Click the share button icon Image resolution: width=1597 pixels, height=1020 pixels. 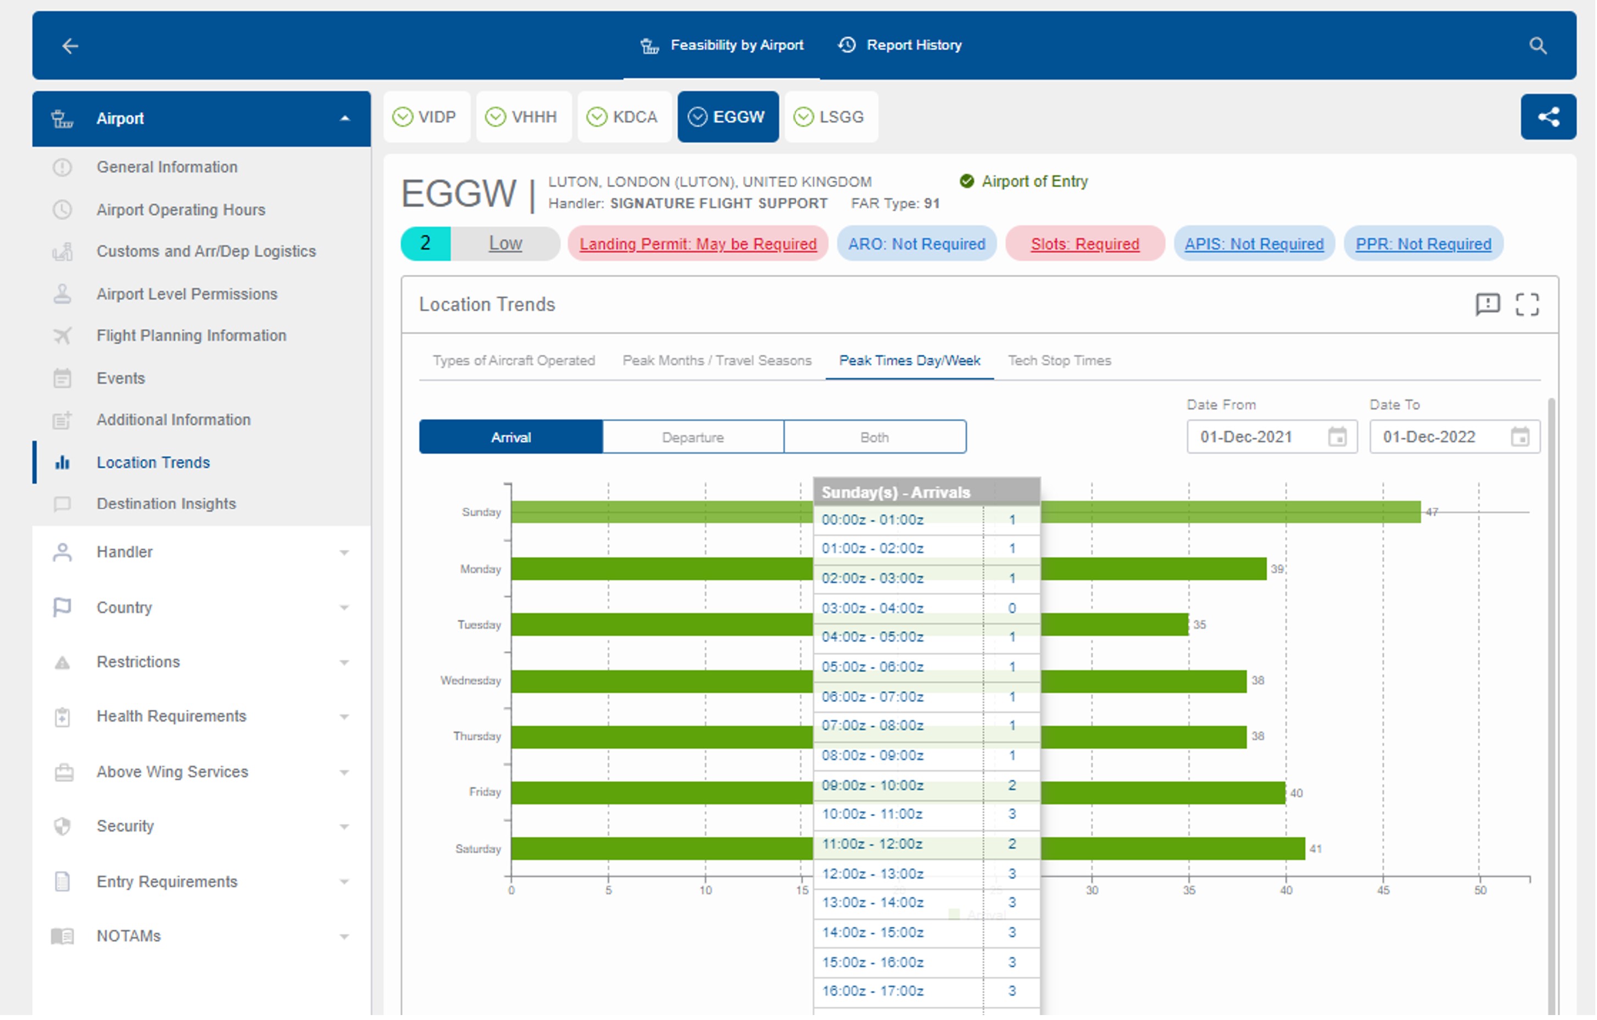click(1548, 118)
